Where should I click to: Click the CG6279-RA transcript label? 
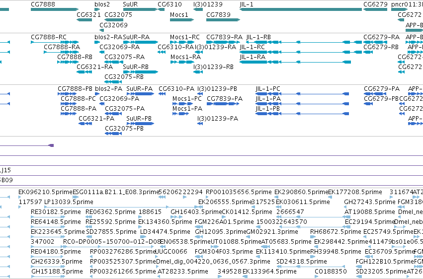click(381, 37)
